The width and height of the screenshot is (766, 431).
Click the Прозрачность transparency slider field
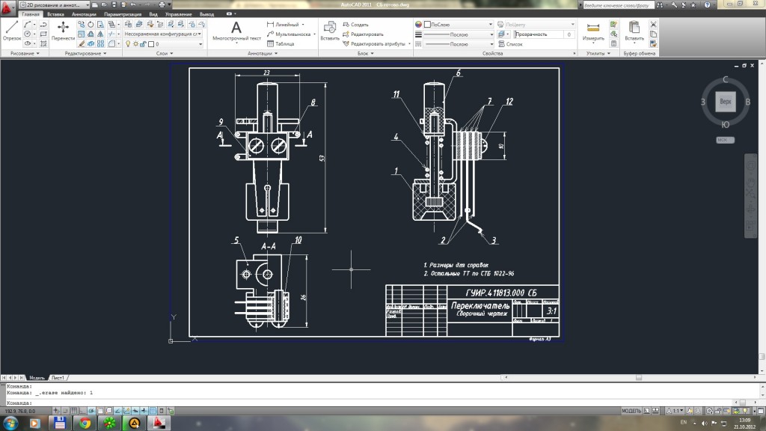[544, 34]
